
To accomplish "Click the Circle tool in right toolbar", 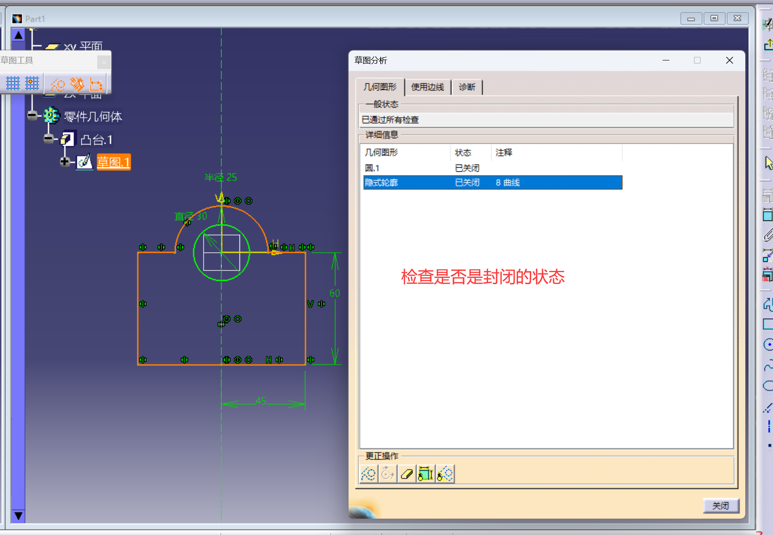I will (768, 345).
